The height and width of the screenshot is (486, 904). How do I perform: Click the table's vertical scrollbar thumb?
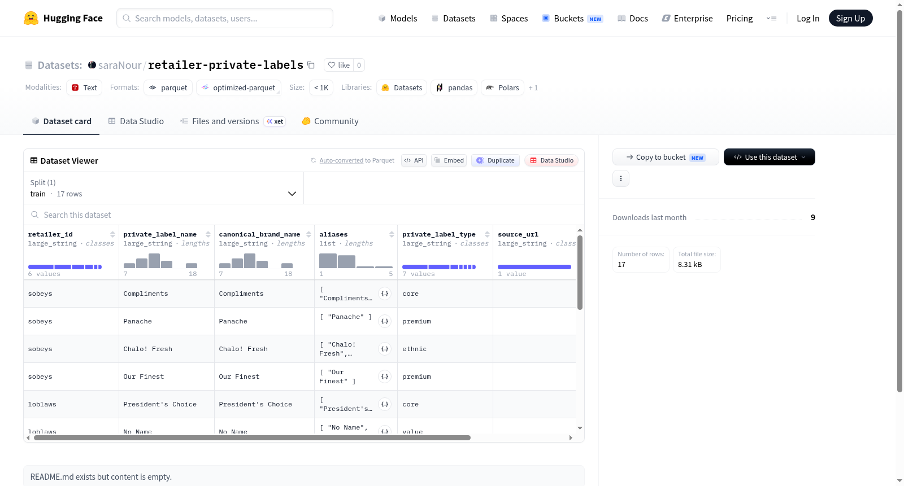coord(580,273)
